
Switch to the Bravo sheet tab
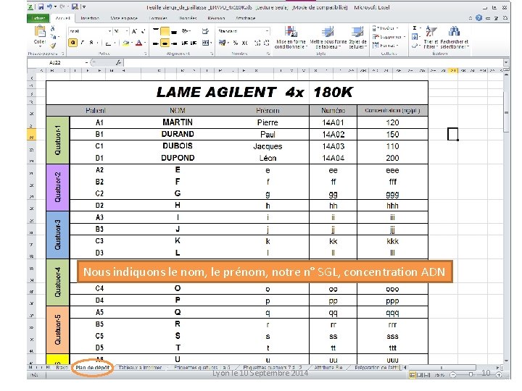pos(62,367)
